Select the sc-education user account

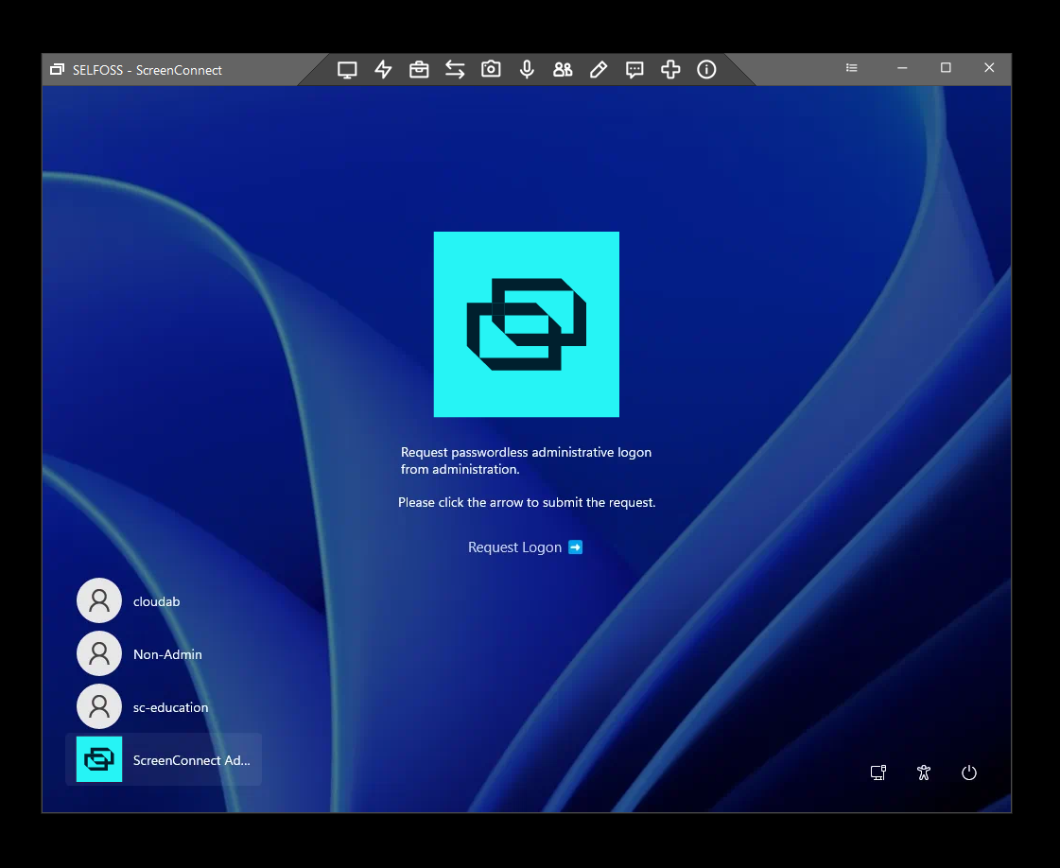coord(143,706)
